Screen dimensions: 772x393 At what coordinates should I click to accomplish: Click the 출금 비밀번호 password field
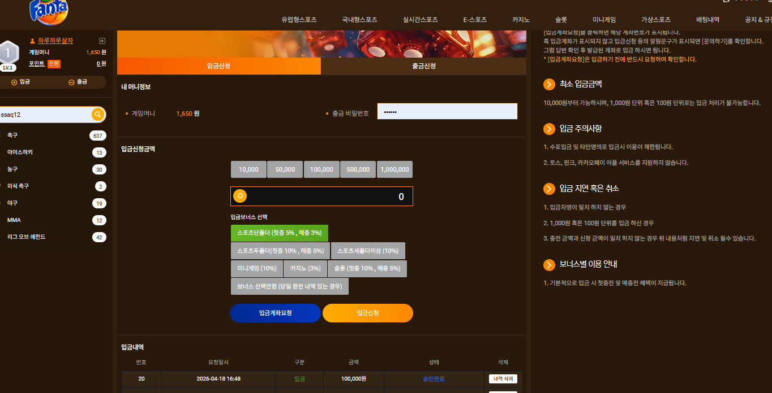click(x=448, y=112)
